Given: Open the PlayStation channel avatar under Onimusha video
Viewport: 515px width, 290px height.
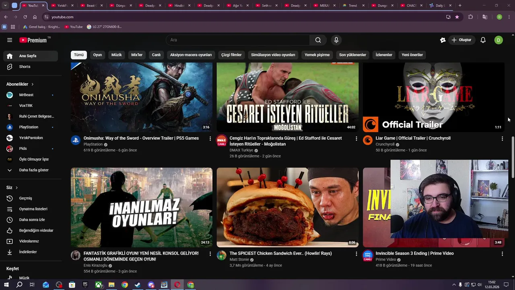Looking at the screenshot, I should [76, 140].
